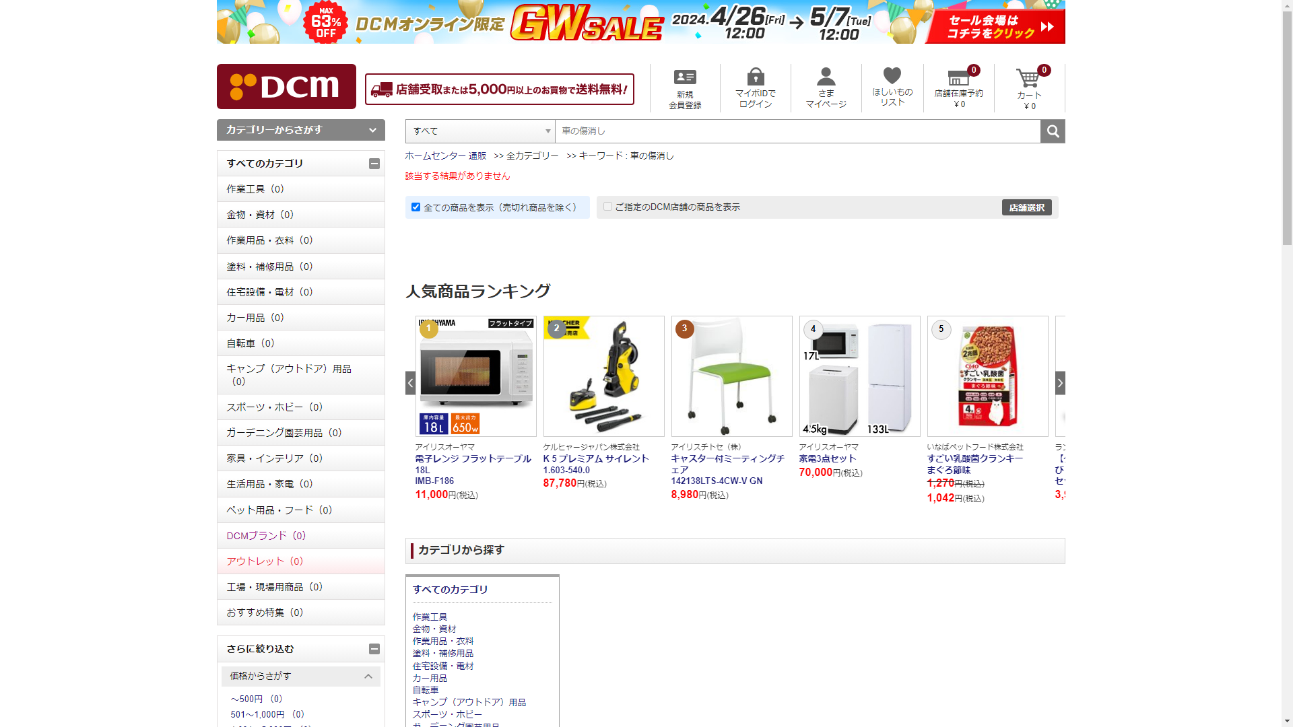Open the GW Sale banner link
This screenshot has width=1293, height=727.
click(640, 22)
